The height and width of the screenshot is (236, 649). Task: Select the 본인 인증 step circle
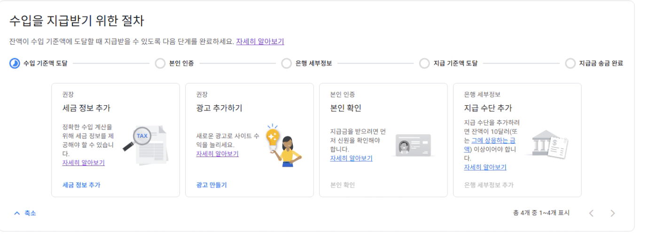click(x=160, y=63)
